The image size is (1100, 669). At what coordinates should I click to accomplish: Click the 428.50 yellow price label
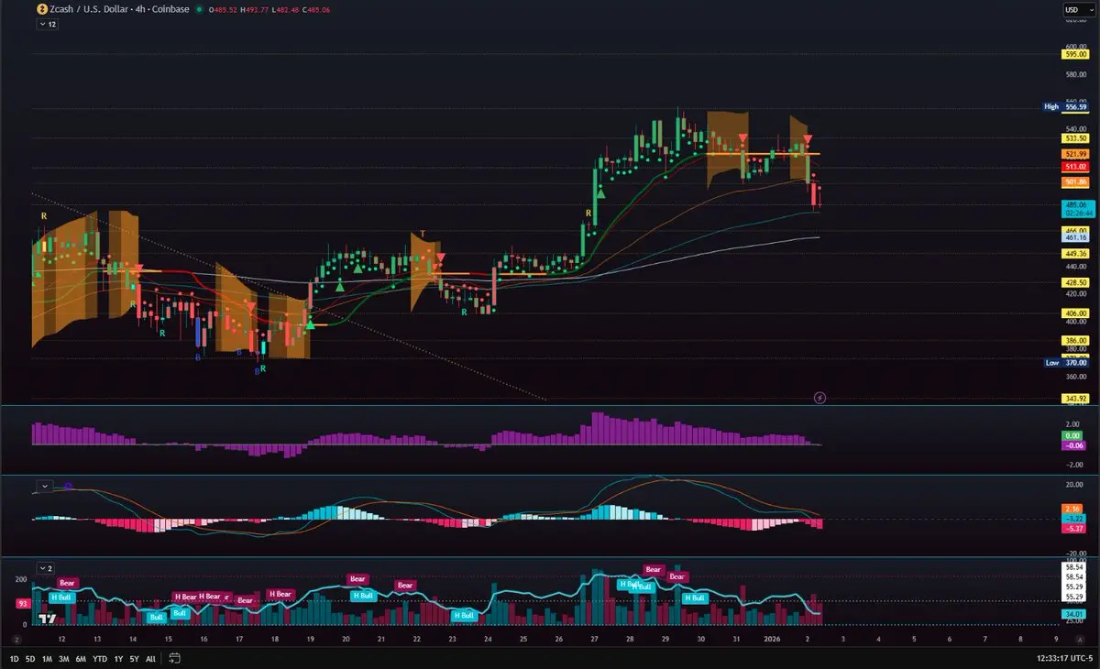(x=1074, y=283)
